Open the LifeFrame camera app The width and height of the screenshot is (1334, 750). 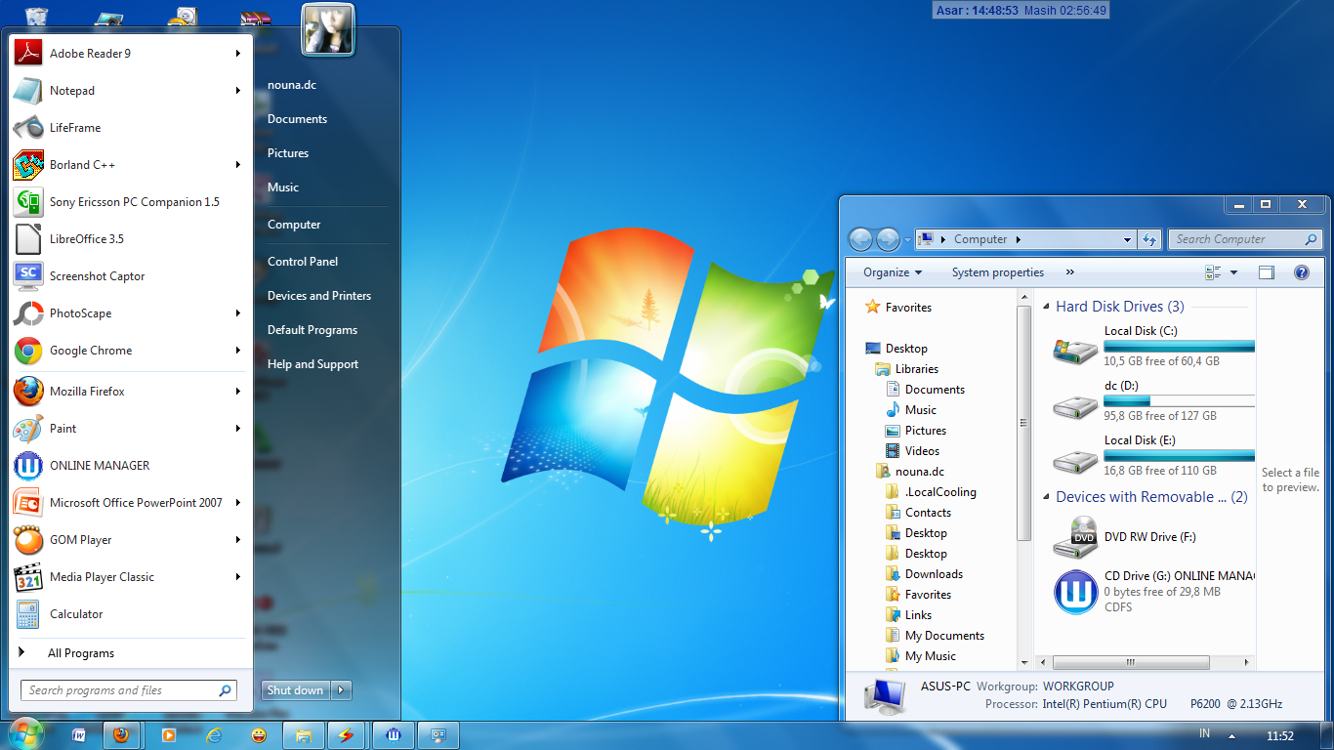click(x=130, y=128)
